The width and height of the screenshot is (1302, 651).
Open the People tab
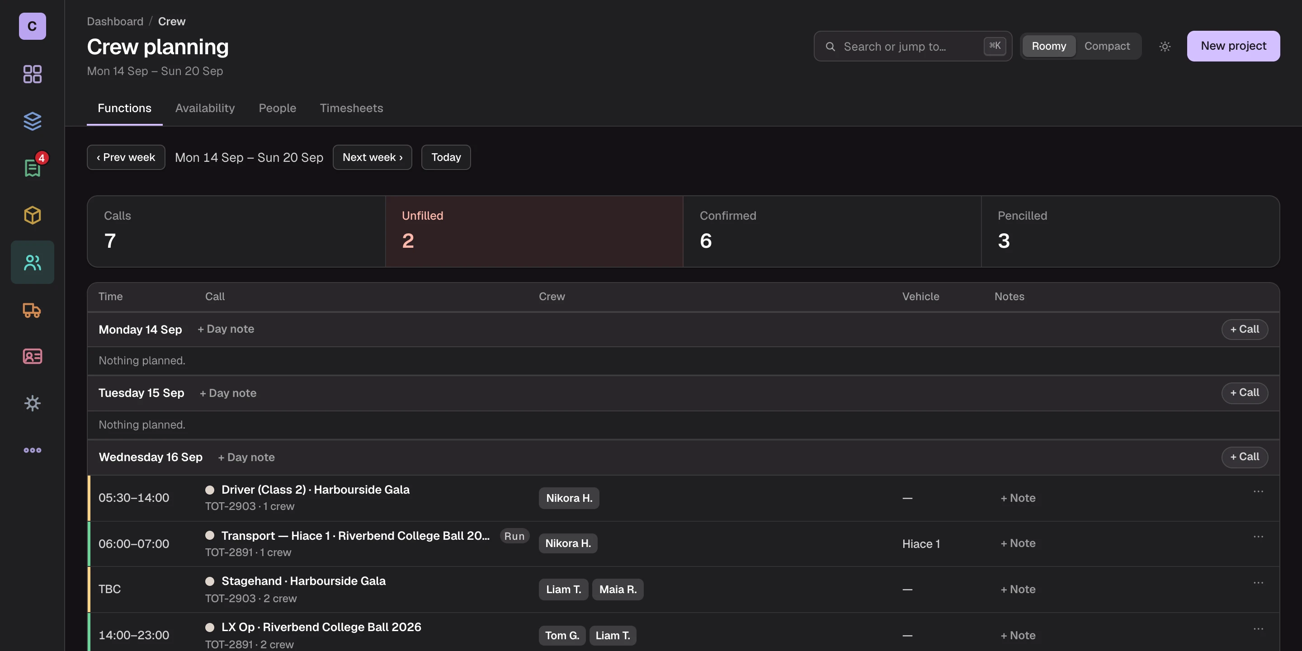[x=277, y=108]
